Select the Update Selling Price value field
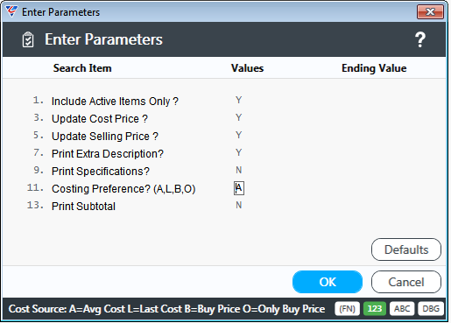The height and width of the screenshot is (323, 451). [238, 136]
